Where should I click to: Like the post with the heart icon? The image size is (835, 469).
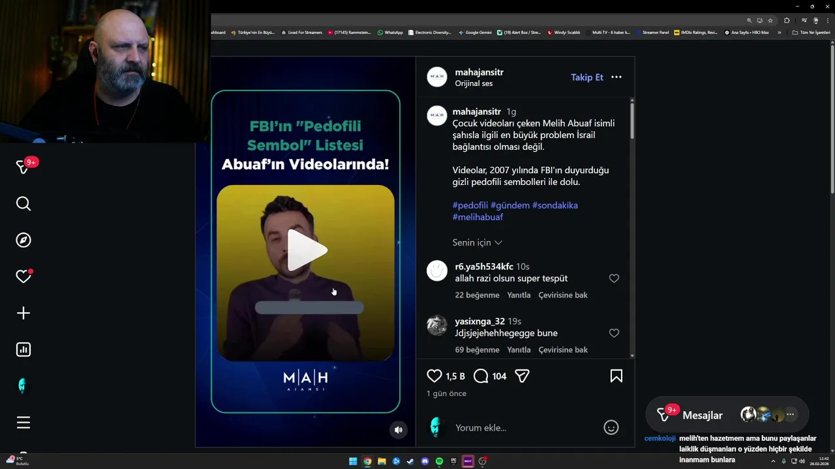(434, 376)
